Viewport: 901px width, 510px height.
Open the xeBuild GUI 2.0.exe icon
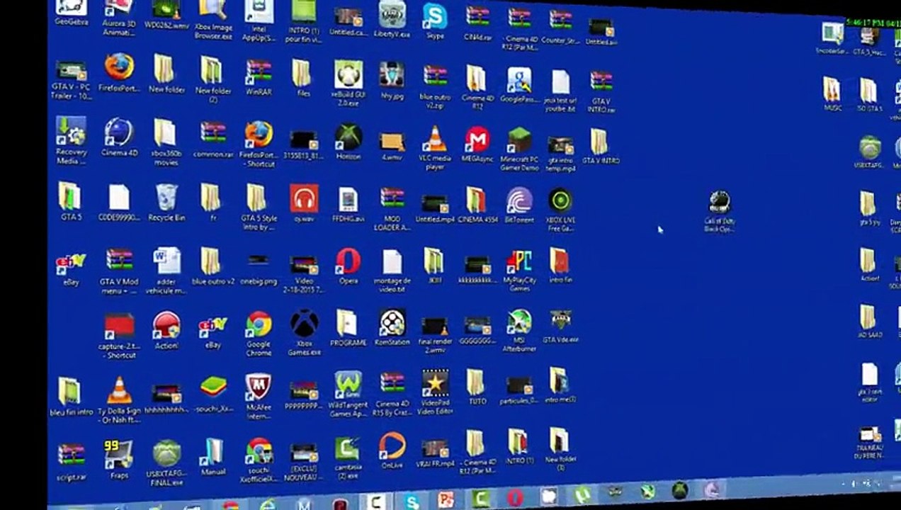tap(348, 83)
